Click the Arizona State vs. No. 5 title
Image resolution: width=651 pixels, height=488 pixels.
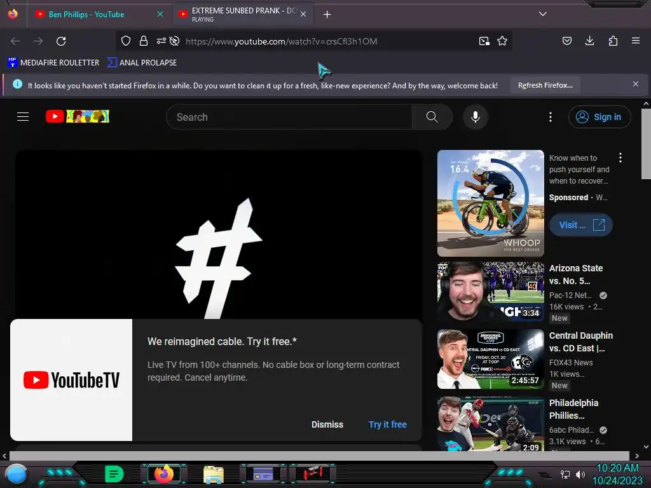(x=576, y=274)
